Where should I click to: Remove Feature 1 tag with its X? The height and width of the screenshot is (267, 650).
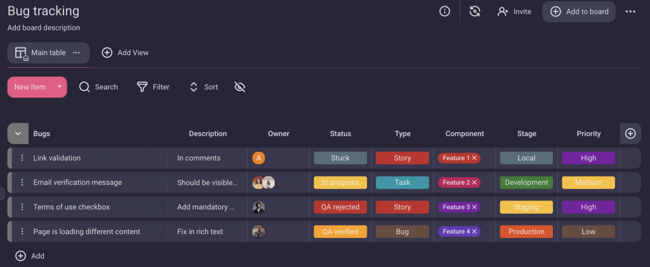click(x=475, y=158)
